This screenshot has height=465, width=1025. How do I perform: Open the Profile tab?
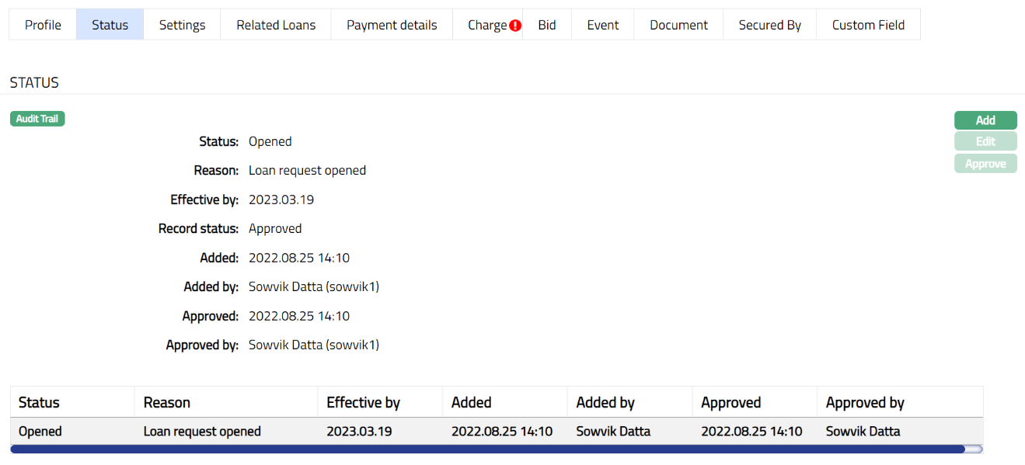click(x=43, y=25)
